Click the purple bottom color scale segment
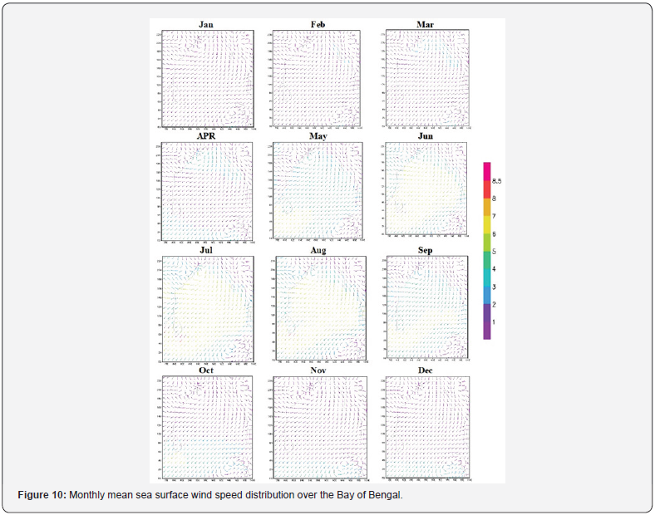 point(487,331)
